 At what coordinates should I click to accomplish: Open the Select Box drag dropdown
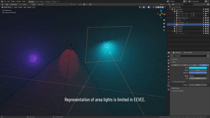(x=42, y=4)
